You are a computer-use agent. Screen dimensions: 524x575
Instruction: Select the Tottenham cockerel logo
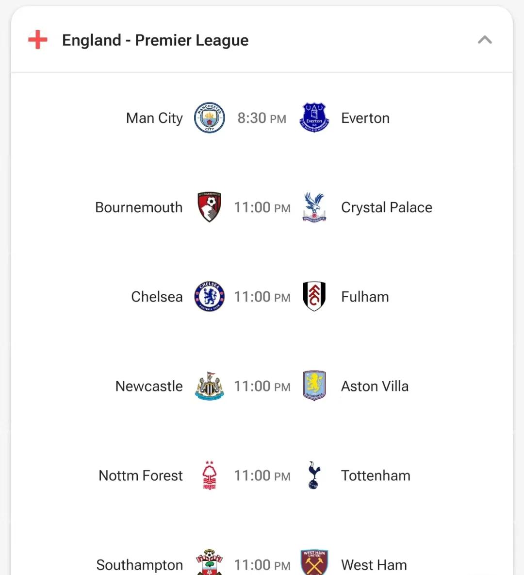[314, 475]
